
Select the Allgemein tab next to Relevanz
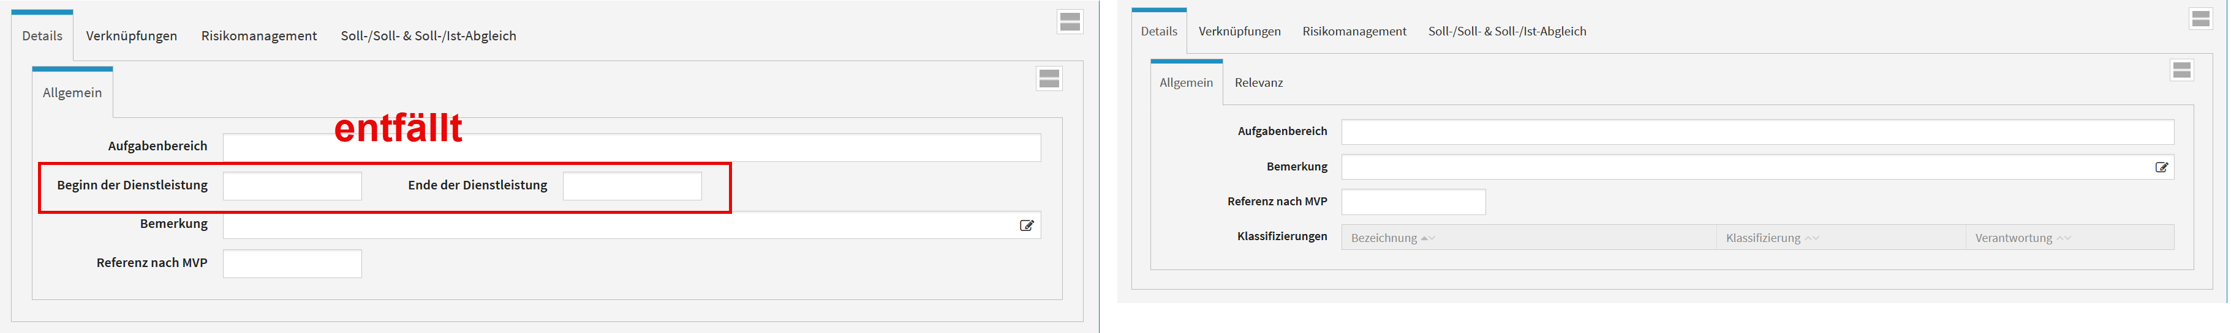tap(1186, 83)
